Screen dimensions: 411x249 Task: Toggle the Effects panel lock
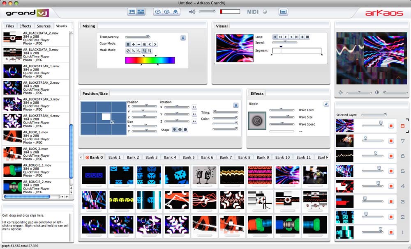[x=326, y=104]
